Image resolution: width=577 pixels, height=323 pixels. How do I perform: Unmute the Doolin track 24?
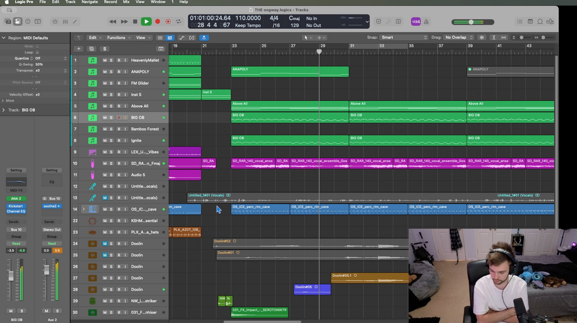(104, 244)
